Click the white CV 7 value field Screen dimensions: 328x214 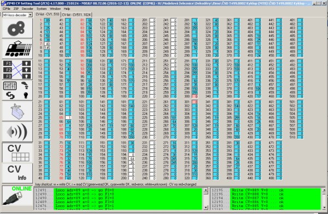pyautogui.click(x=47, y=44)
